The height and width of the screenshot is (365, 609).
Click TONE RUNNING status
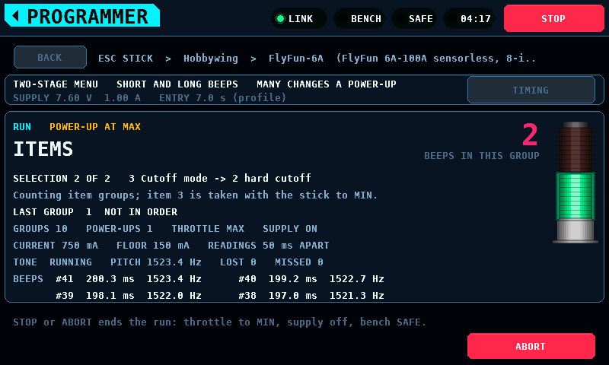[53, 262]
